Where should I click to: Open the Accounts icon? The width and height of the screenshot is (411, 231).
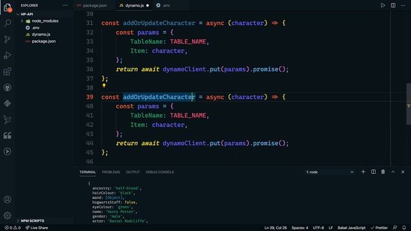[7, 200]
